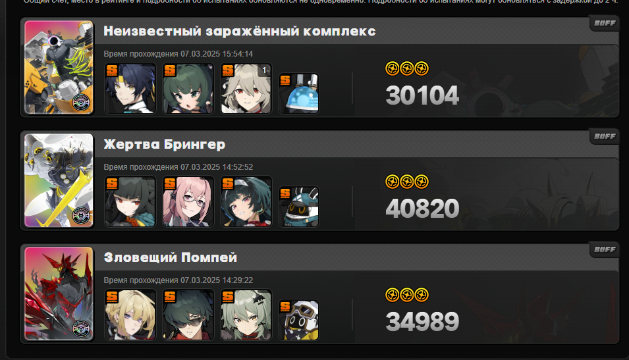Click beige-haired agent with number 1 badge
The image size is (629, 360).
[x=246, y=88]
